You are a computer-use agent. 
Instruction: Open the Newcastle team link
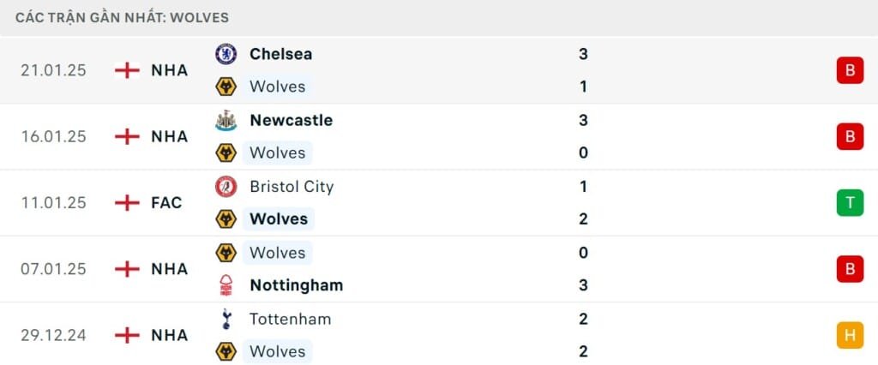[291, 120]
